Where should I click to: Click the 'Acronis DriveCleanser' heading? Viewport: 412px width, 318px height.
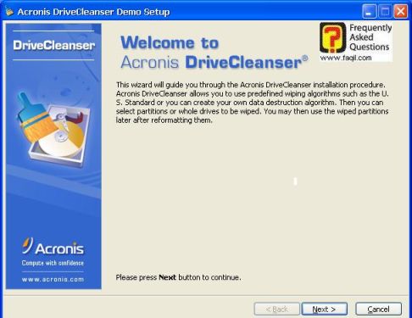214,62
